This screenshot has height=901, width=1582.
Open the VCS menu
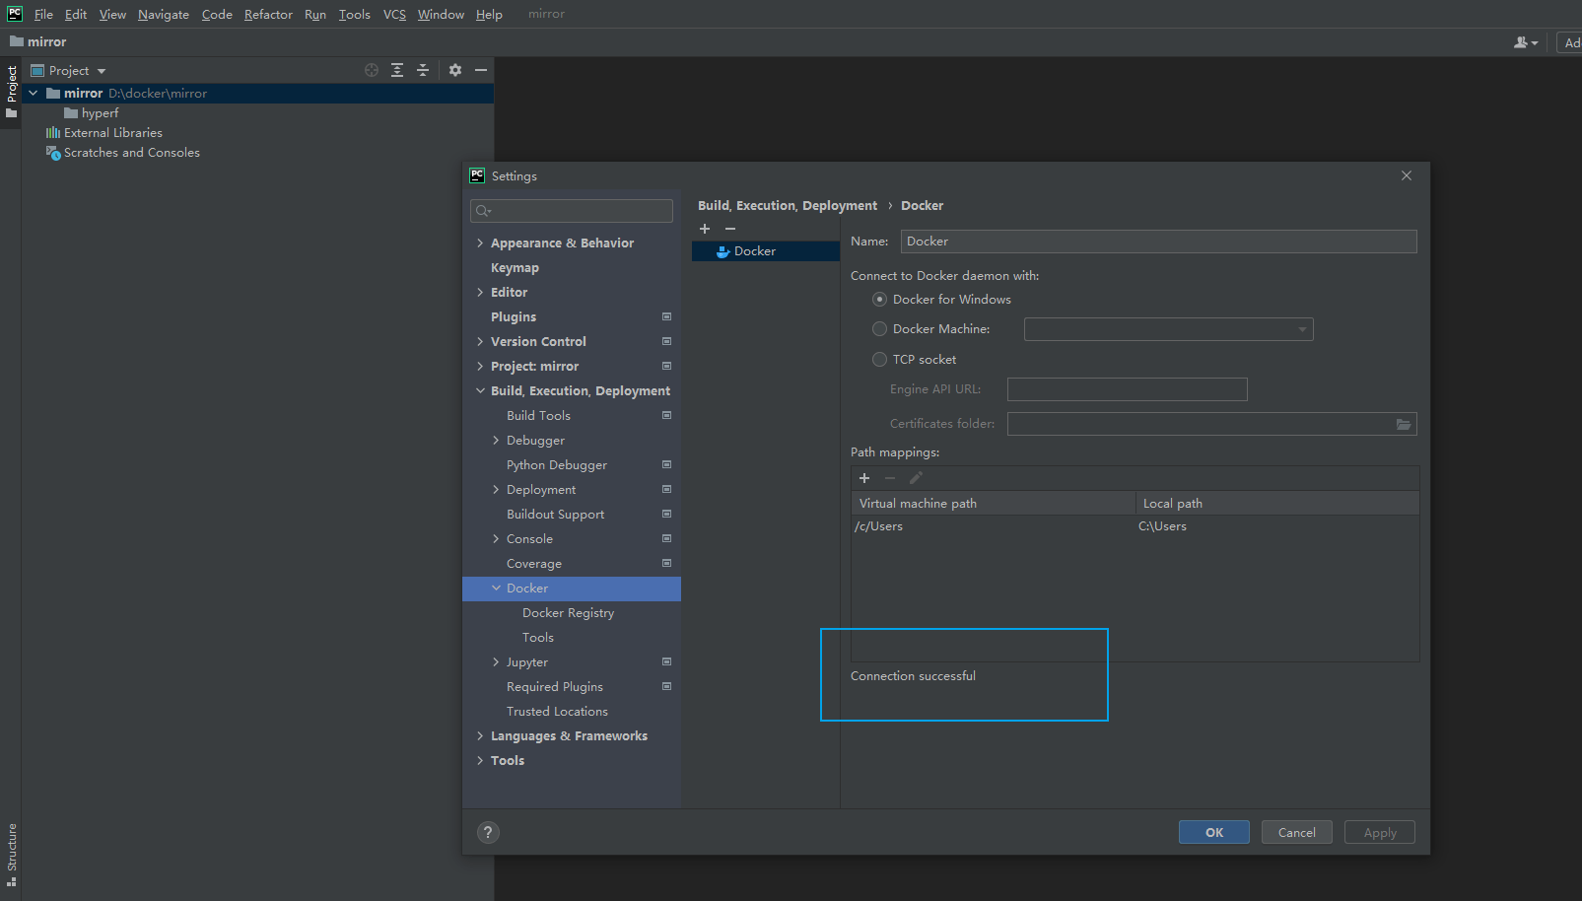point(394,14)
